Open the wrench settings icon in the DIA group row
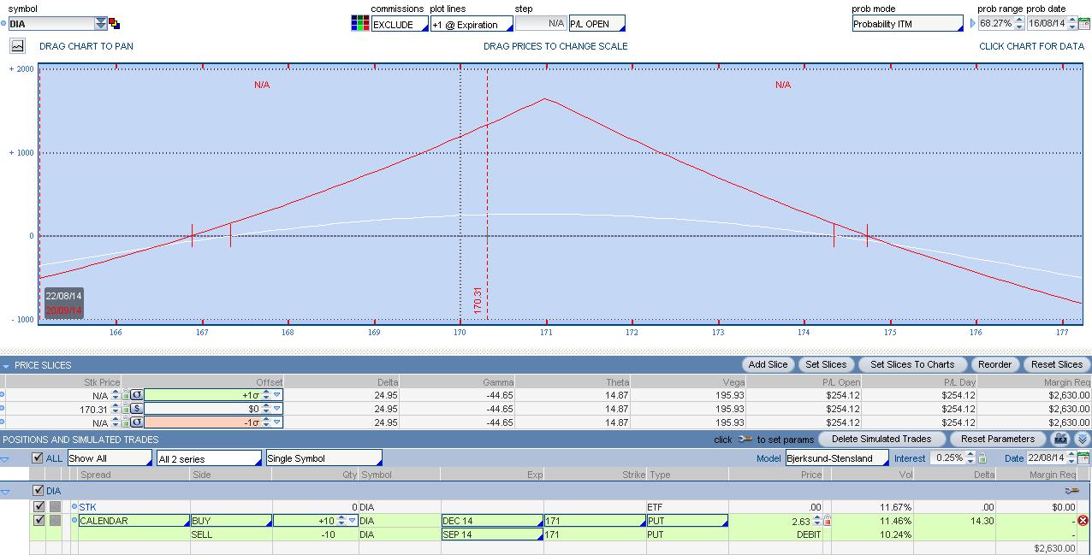This screenshot has width=1092, height=555. click(1071, 491)
